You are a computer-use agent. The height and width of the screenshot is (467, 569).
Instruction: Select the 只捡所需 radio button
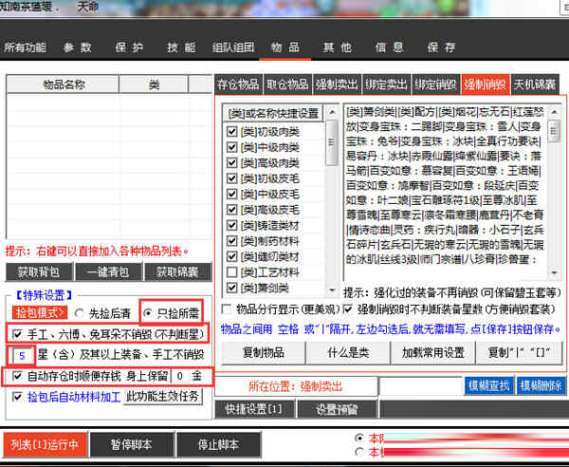148,312
